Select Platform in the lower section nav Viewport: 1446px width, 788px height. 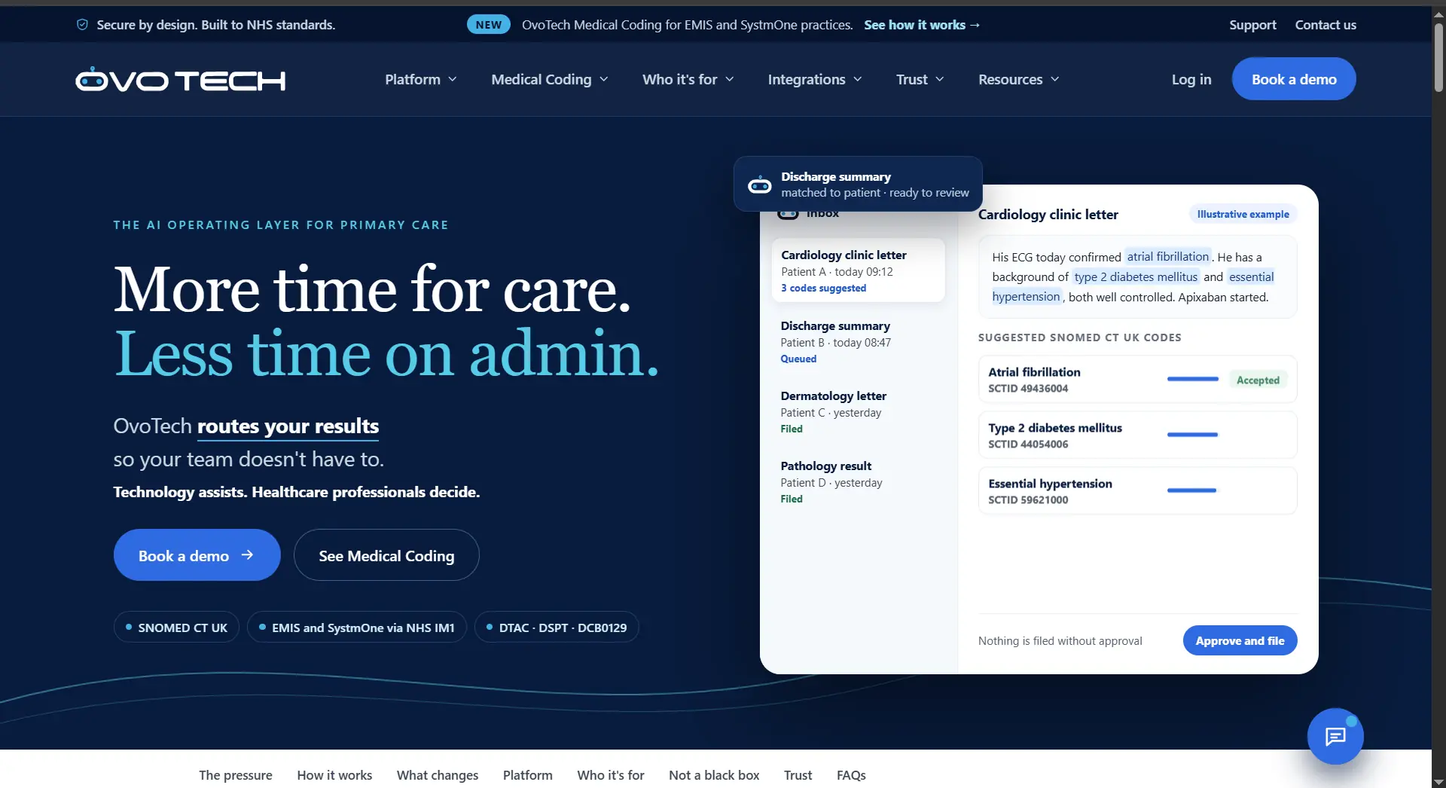[x=528, y=774]
